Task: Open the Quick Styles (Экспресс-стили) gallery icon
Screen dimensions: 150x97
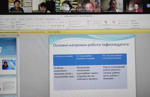Action: (x=114, y=22)
